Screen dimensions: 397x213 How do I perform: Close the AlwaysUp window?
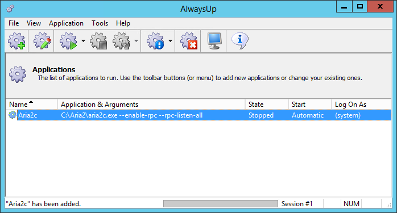coord(380,7)
